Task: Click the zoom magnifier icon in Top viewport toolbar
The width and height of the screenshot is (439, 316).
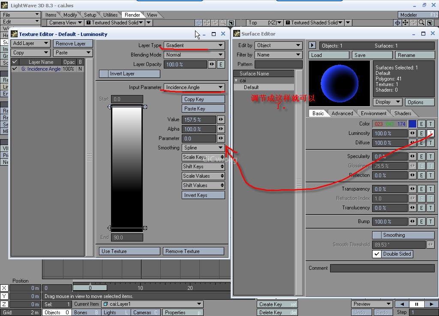Action: click(422, 23)
